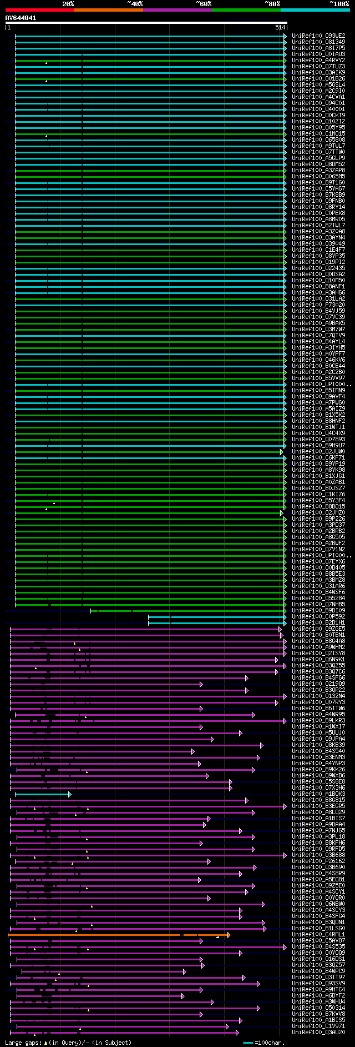The width and height of the screenshot is (355, 1047).
Task: Open the UniRef100_Q3AIK9 entry
Action: pos(318,72)
